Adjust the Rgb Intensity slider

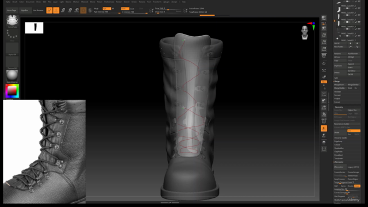pos(107,12)
